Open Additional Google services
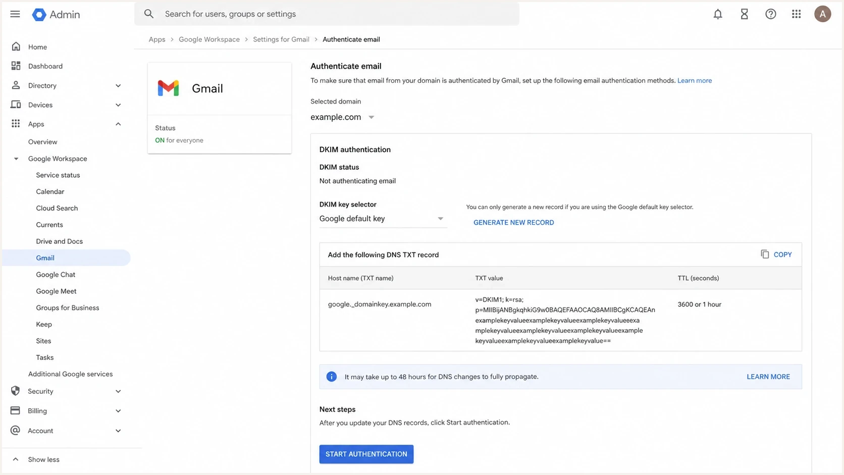 tap(70, 374)
